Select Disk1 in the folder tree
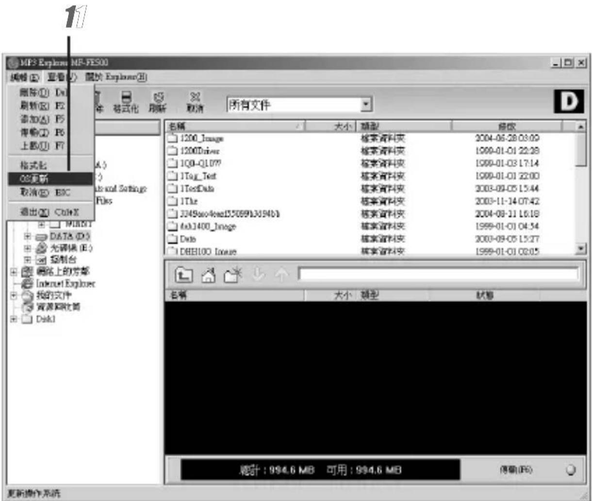The height and width of the screenshot is (501, 592). pyautogui.click(x=46, y=319)
